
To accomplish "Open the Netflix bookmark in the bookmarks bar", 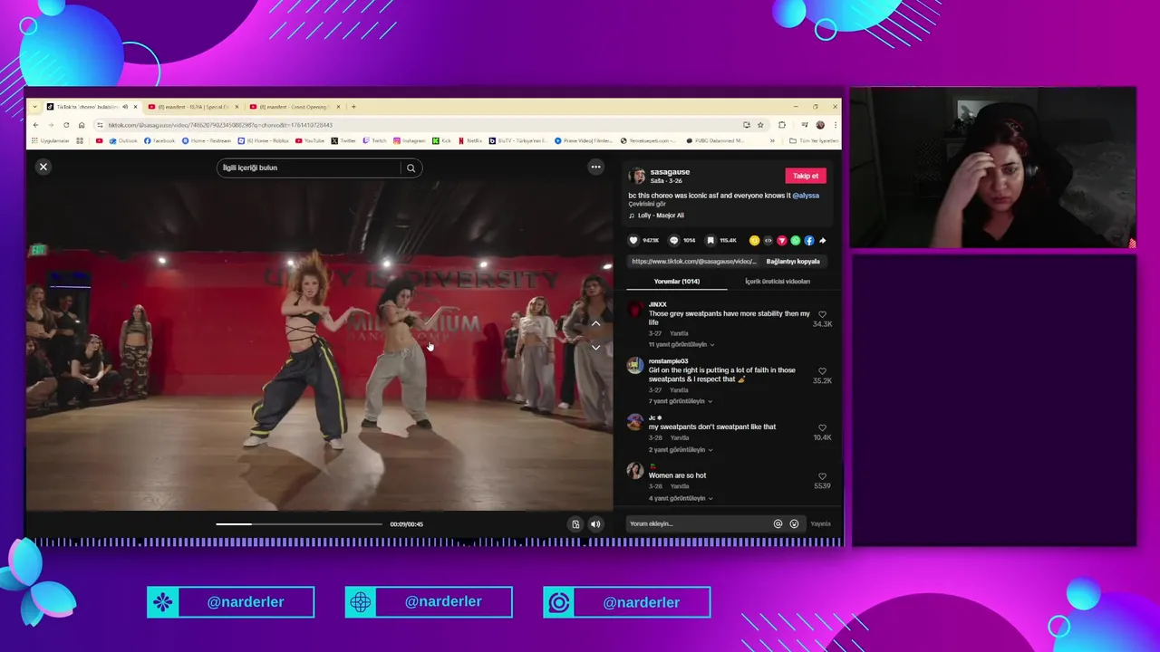I will pyautogui.click(x=470, y=140).
